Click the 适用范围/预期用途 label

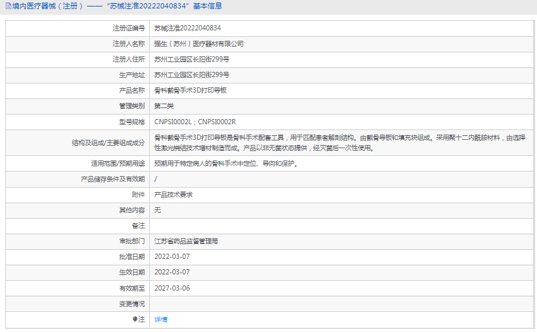coord(118,164)
